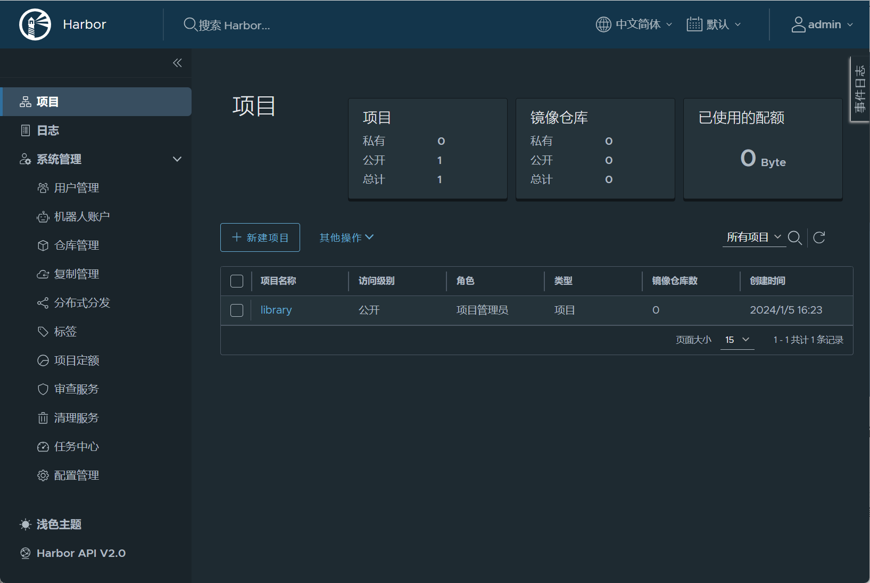The height and width of the screenshot is (583, 870).
Task: Open the 中文简体 language dropdown
Action: (634, 24)
